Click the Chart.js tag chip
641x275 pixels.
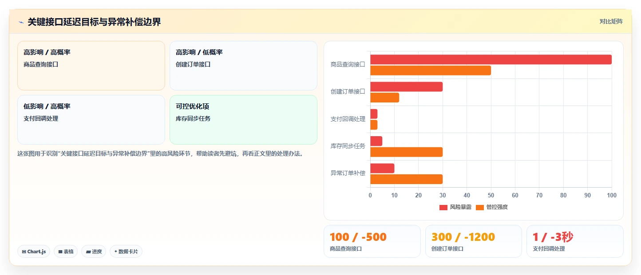pos(34,251)
